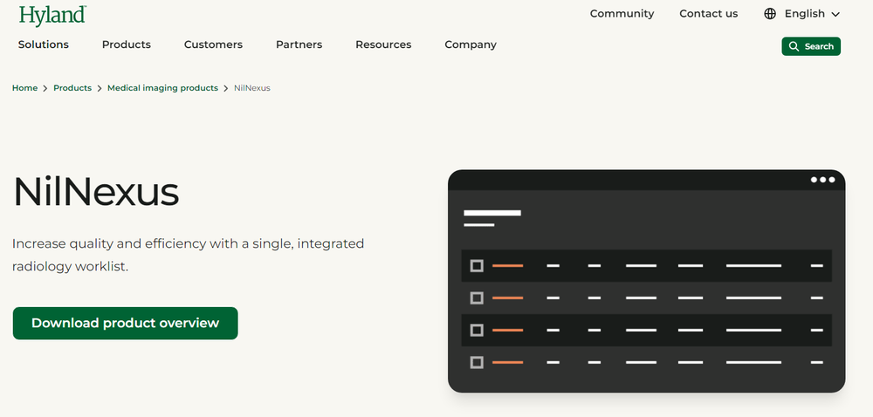Click the three dots in illustration header
The height and width of the screenshot is (417, 873).
(x=822, y=180)
